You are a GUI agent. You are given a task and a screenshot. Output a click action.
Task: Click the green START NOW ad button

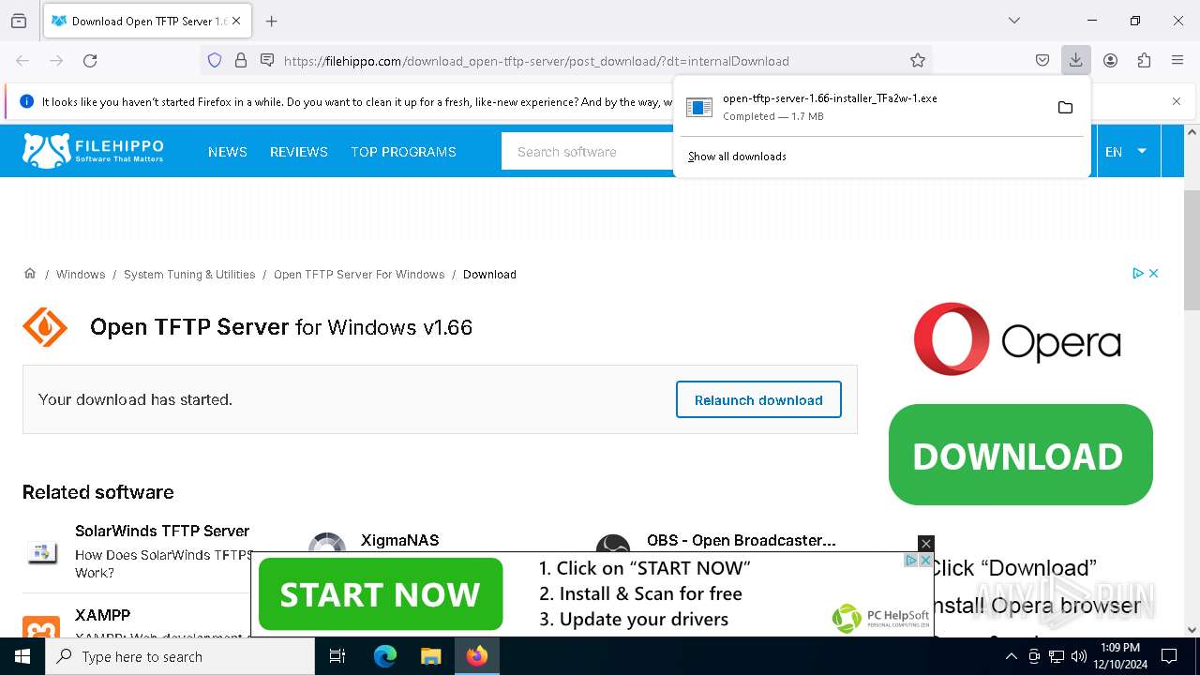380,594
